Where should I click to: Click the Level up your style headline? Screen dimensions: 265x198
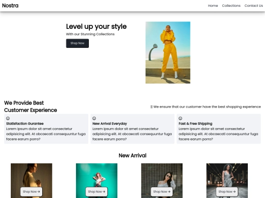[x=96, y=26]
